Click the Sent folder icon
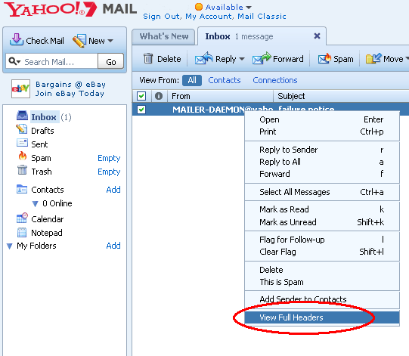Screen dimensions: 409x356 coord(22,143)
